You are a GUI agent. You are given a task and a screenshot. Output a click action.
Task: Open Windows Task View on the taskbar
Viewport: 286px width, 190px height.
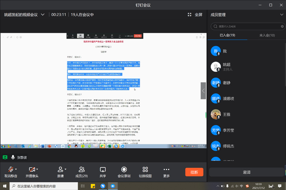click(x=83, y=186)
